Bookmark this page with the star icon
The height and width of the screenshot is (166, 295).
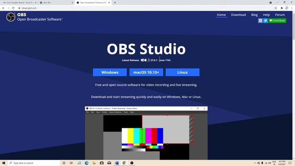[276, 8]
